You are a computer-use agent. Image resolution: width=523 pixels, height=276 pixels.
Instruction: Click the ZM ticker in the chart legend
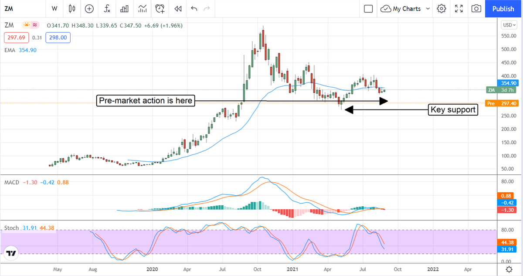pos(10,26)
